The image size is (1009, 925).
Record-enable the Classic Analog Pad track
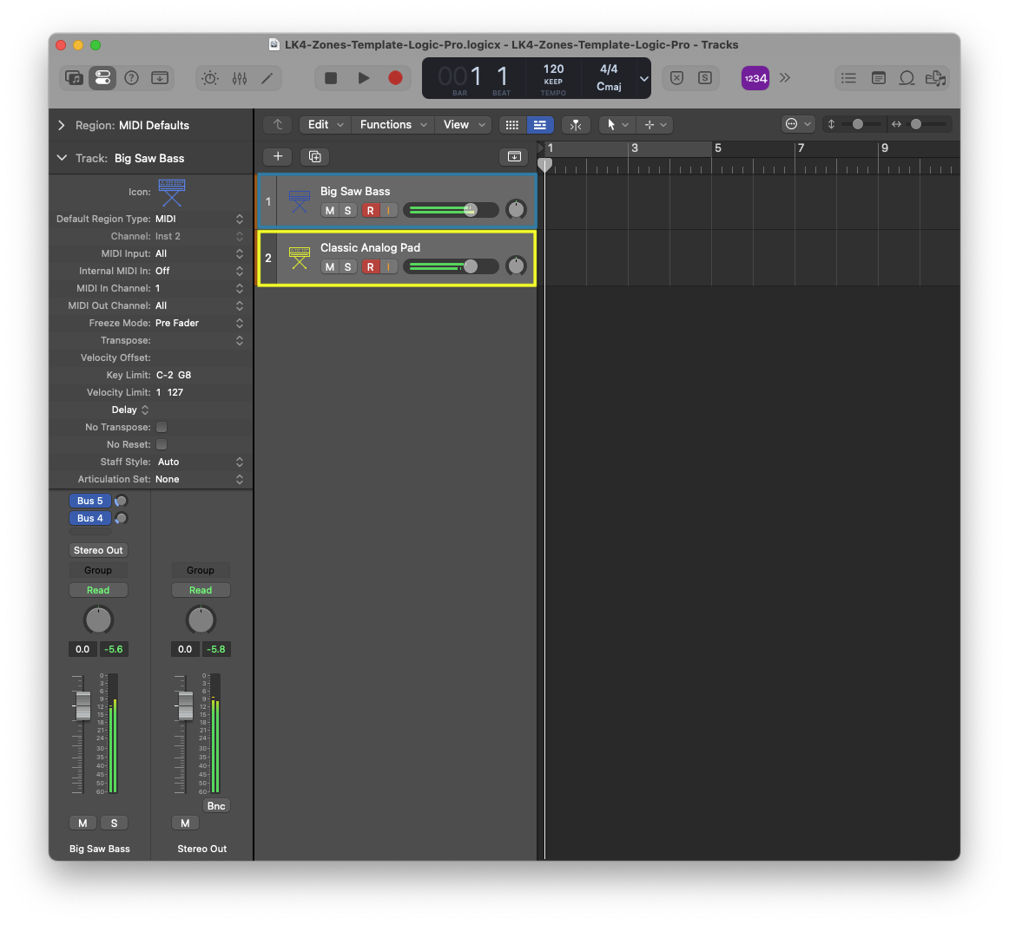tap(370, 266)
